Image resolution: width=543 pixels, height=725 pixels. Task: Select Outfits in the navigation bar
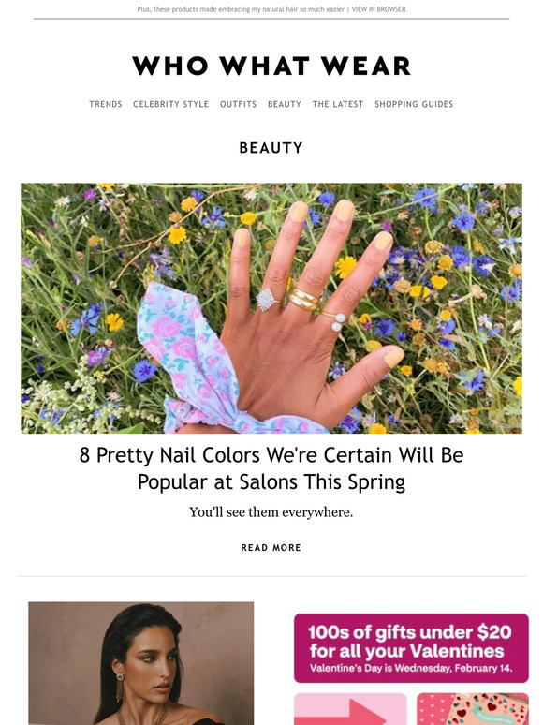tap(238, 104)
